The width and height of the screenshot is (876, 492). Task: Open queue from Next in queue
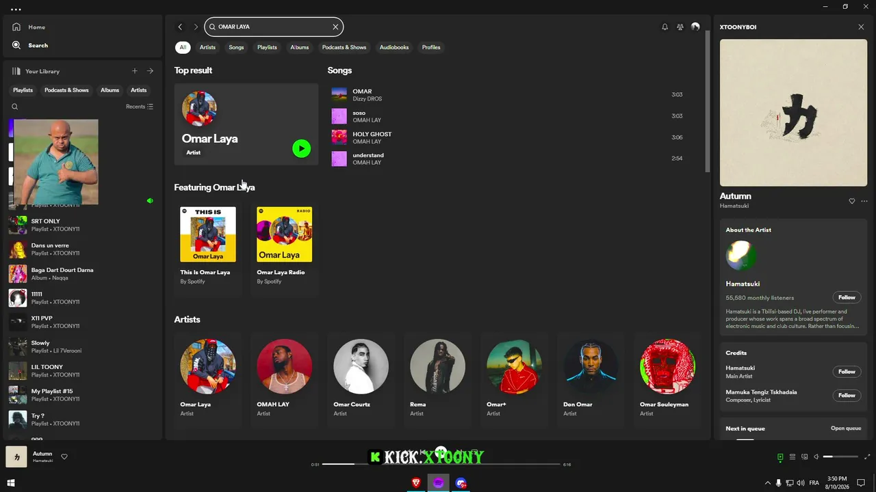point(846,428)
